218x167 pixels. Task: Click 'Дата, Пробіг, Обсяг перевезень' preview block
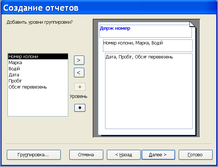149,91
